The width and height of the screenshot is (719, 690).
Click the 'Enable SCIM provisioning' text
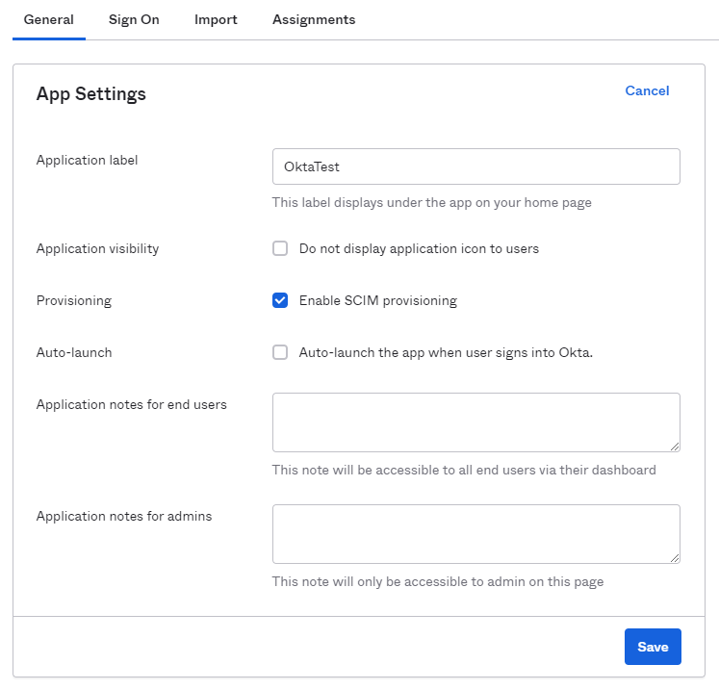pos(378,301)
